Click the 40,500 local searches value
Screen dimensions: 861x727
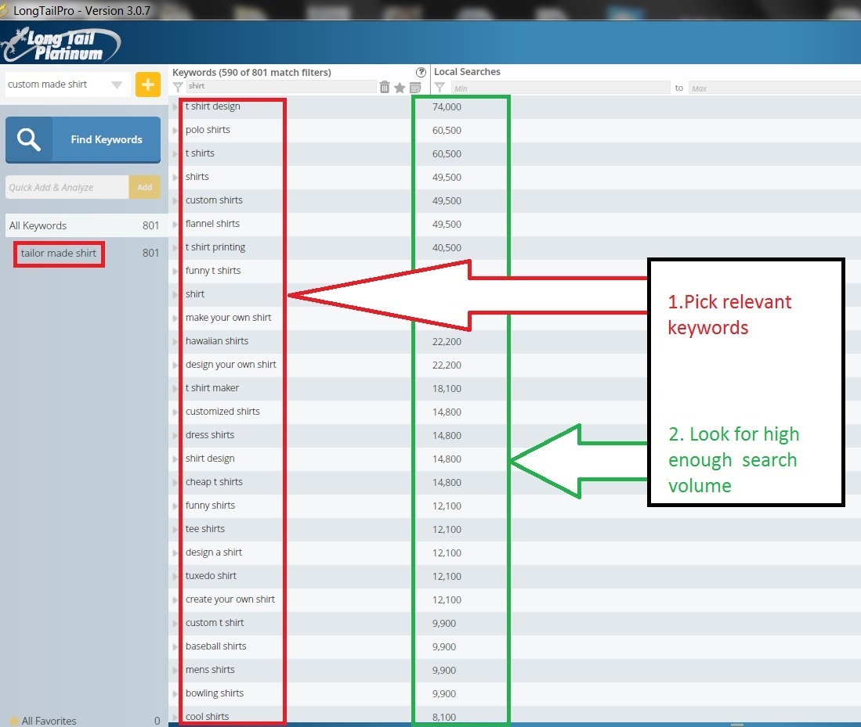[x=447, y=248]
